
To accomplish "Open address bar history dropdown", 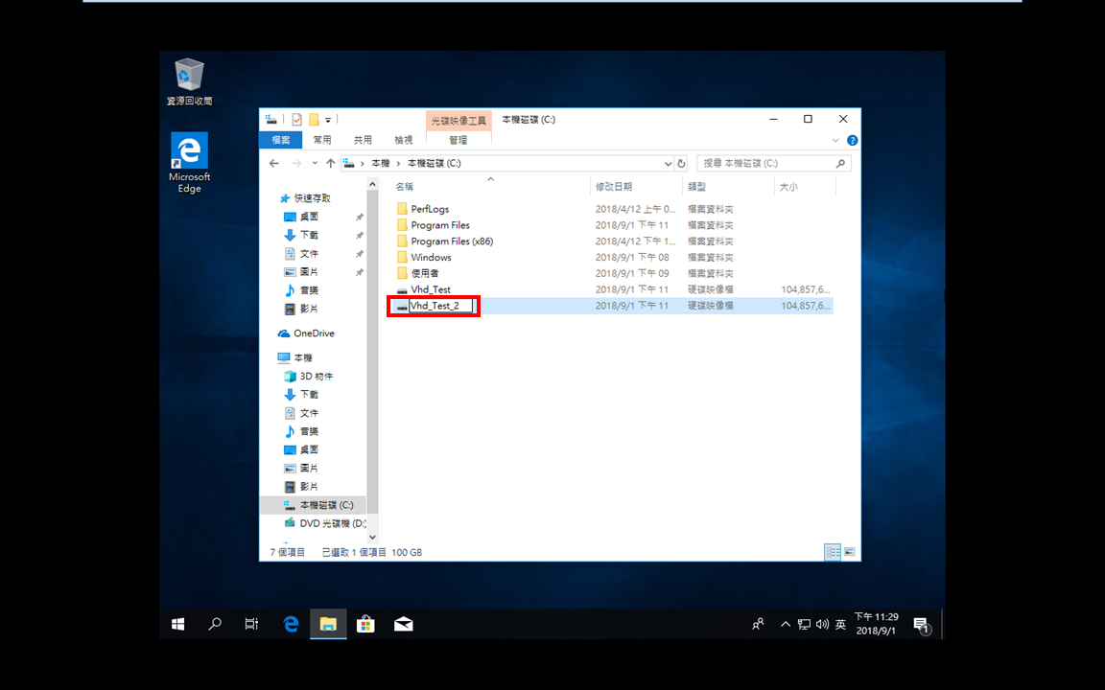I will pyautogui.click(x=668, y=163).
